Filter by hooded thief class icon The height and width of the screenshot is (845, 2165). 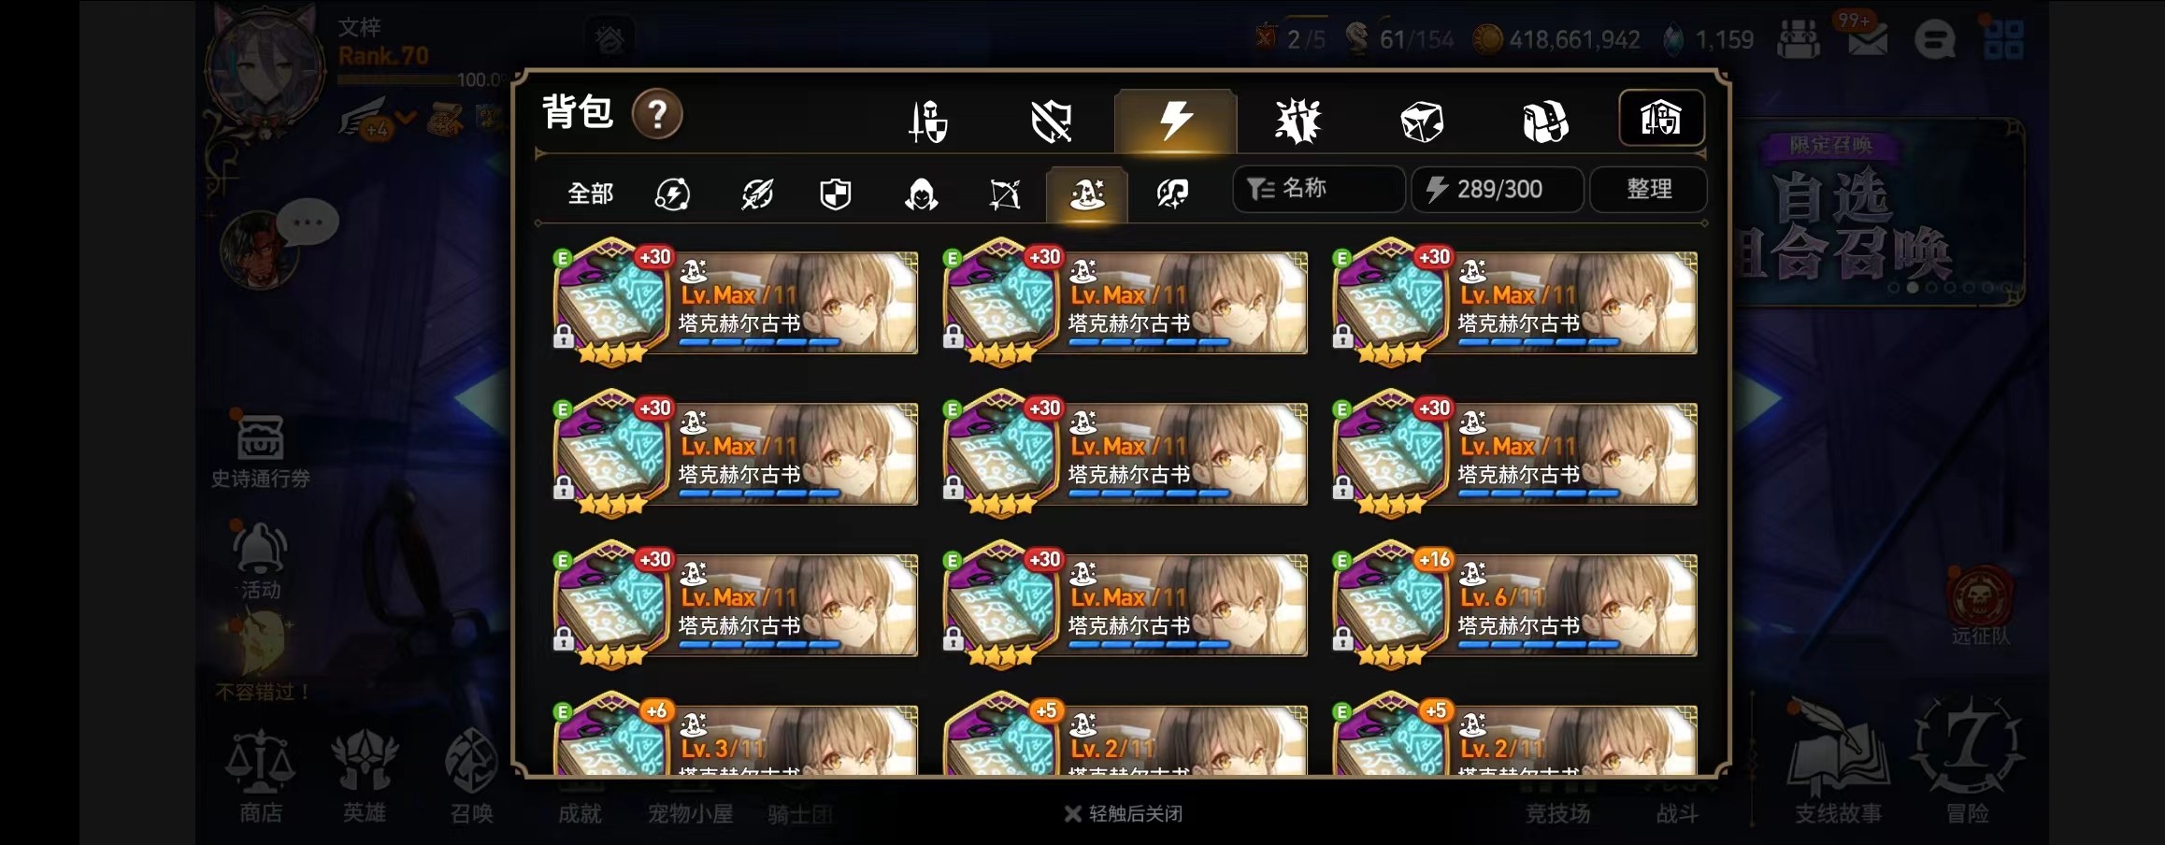click(x=921, y=194)
